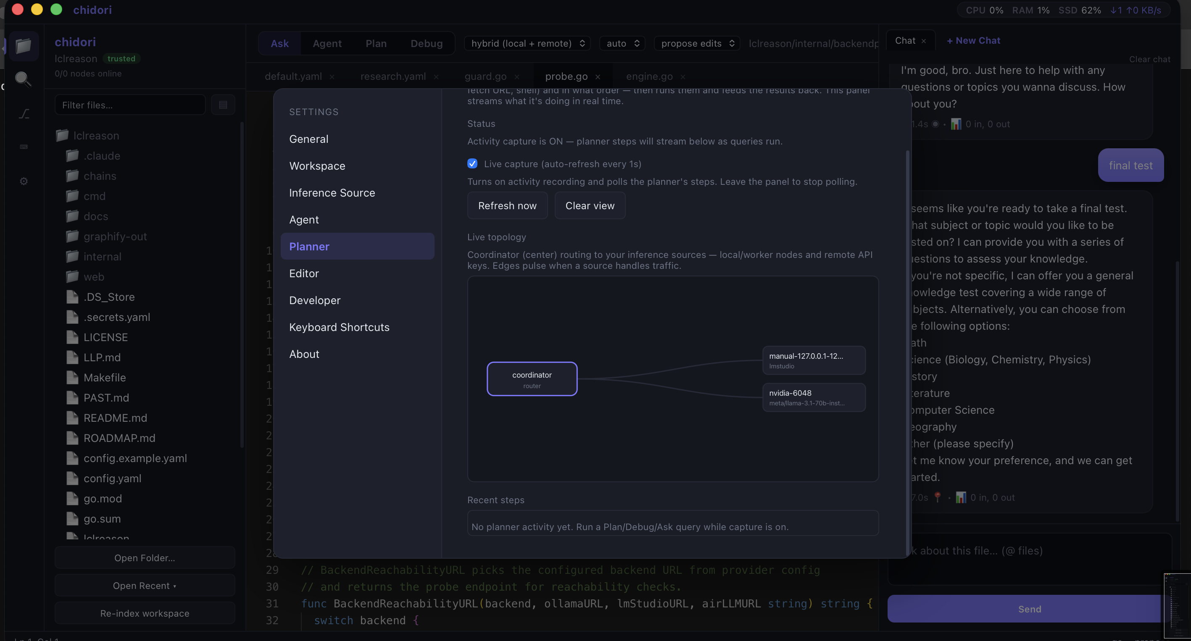1191x641 pixels.
Task: Click the nvidia-6048 llama node
Action: coord(814,397)
